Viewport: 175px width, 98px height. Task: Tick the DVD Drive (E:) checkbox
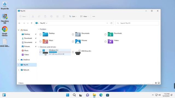[73, 52]
